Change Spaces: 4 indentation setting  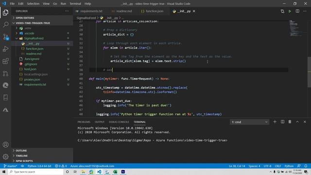click(254, 166)
